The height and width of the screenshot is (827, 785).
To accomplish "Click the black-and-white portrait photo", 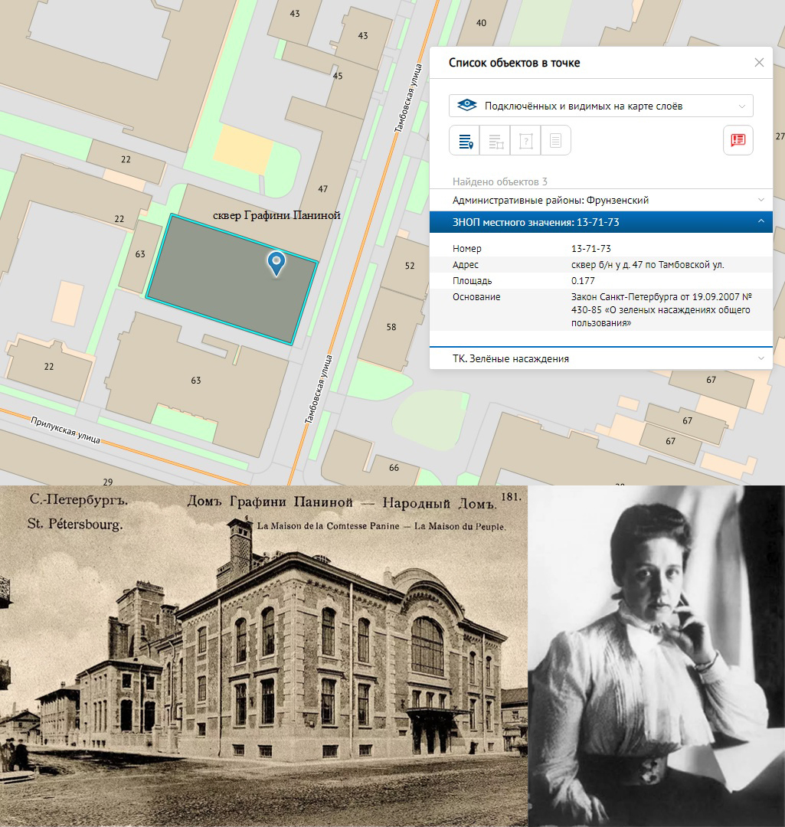I will [x=656, y=656].
